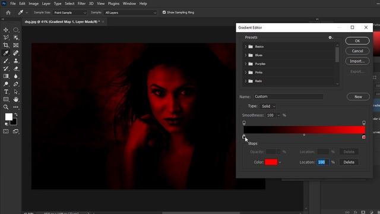Select the History Brush tool

tap(6, 68)
